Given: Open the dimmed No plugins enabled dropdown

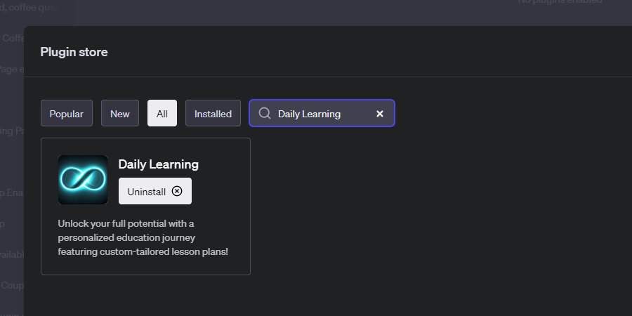Looking at the screenshot, I should point(560,2).
